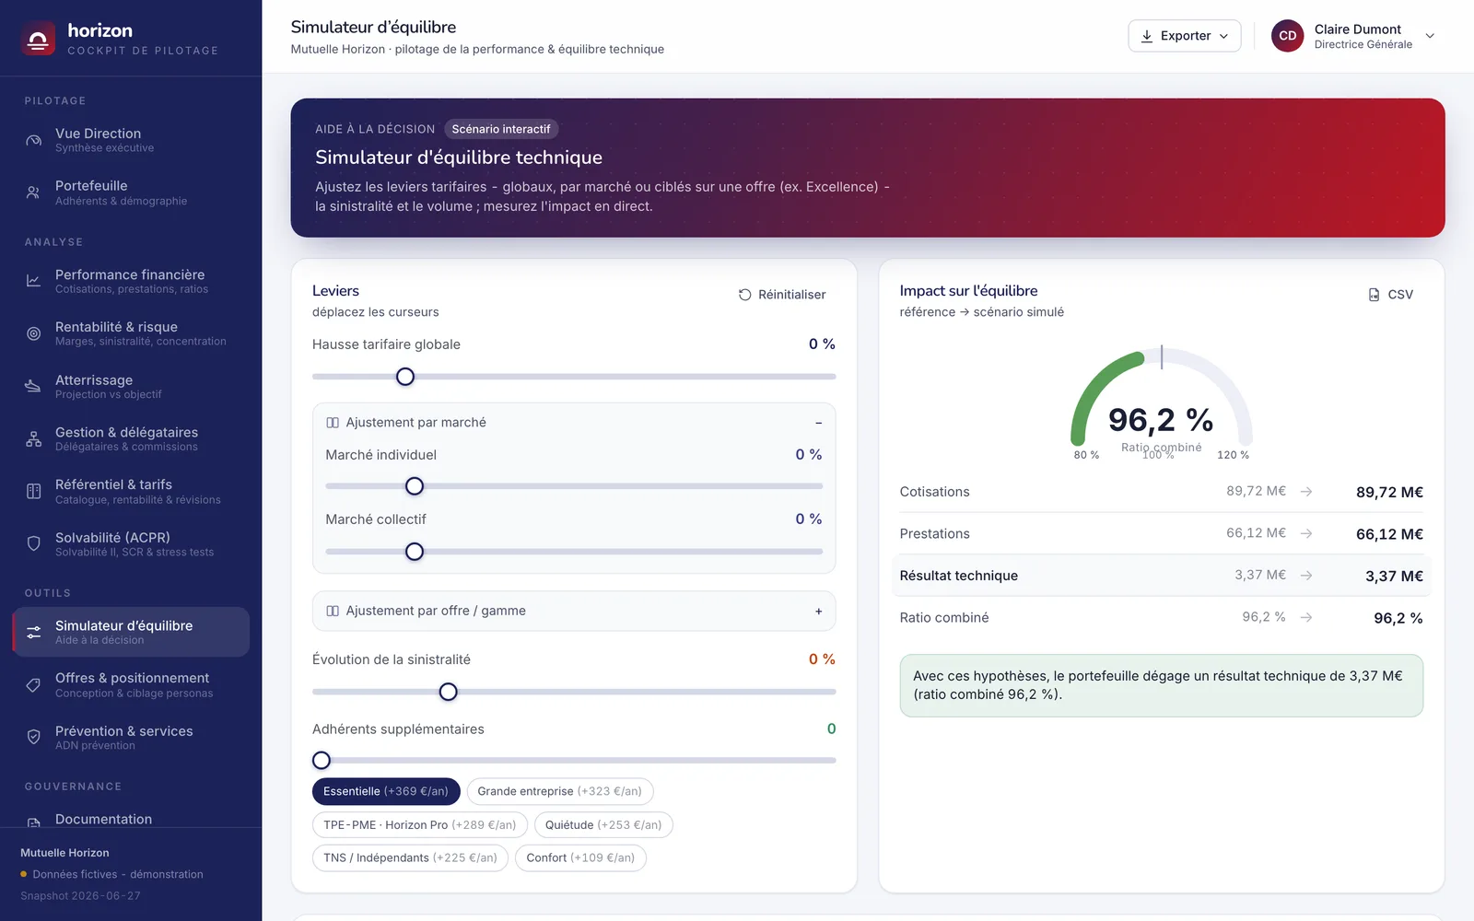Select the Essentielle (+369 €/an) chip
The width and height of the screenshot is (1474, 921).
[x=386, y=791]
